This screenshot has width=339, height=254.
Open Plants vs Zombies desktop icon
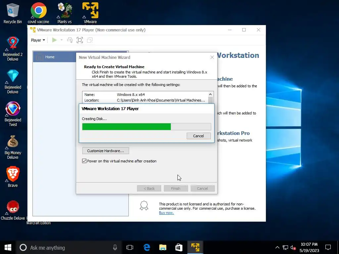(65, 13)
